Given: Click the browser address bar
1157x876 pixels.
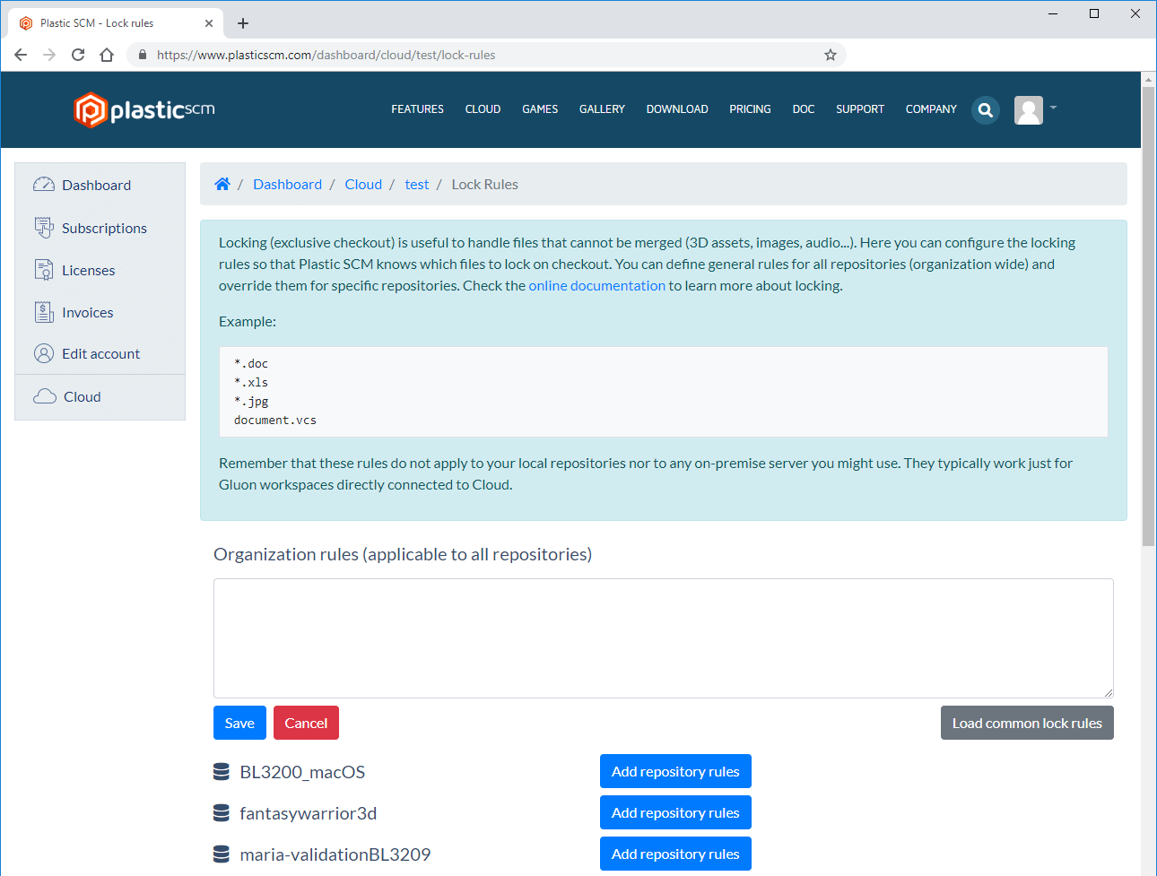Looking at the screenshot, I should pyautogui.click(x=484, y=55).
